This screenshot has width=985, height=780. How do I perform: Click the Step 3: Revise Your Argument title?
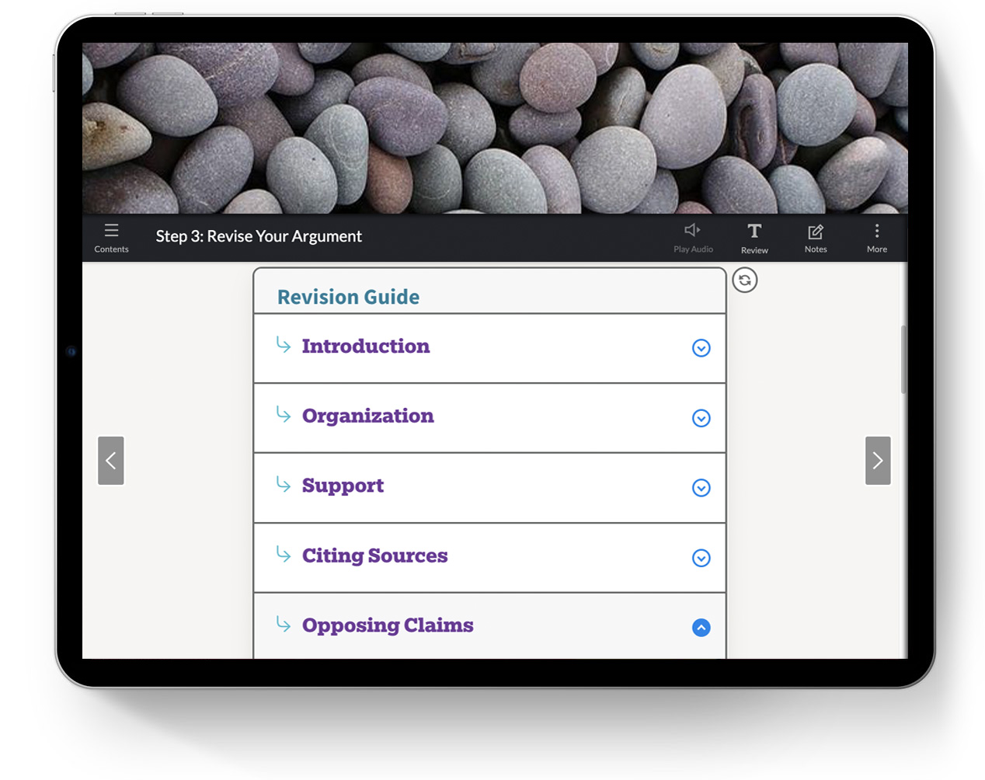point(259,236)
